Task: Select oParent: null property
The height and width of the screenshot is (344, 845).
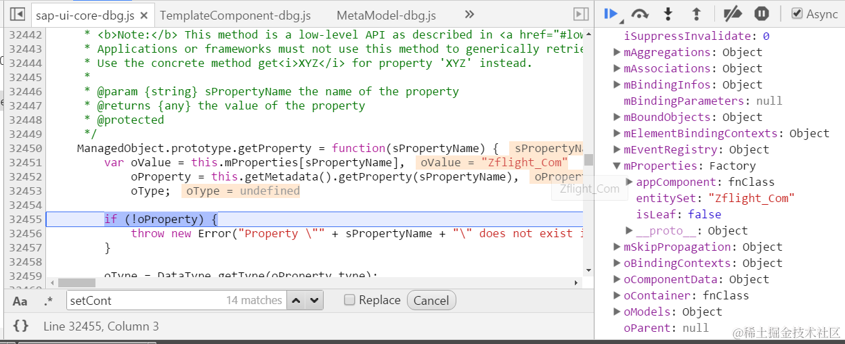Action: coord(666,328)
